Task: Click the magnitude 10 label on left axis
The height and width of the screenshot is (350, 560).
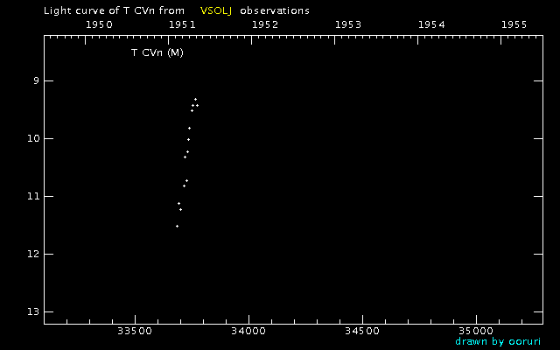Action: click(33, 139)
